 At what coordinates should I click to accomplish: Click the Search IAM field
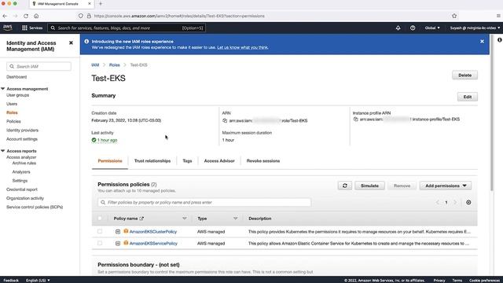[39, 66]
